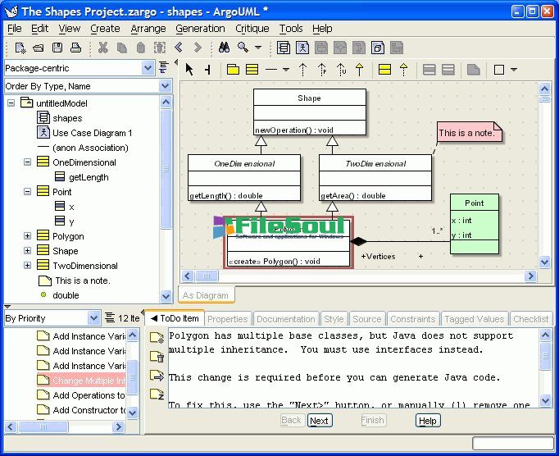
Task: Select the arrow Select tool
Action: (189, 70)
